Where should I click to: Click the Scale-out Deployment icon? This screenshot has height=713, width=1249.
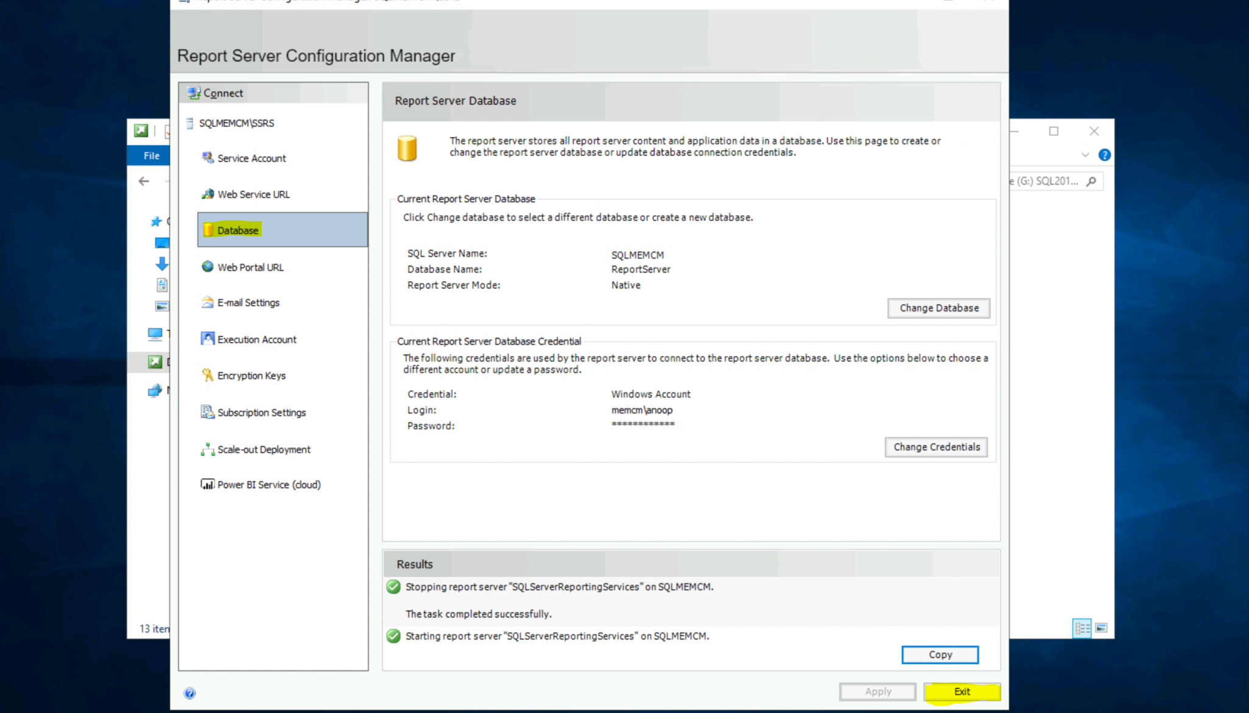[207, 450]
